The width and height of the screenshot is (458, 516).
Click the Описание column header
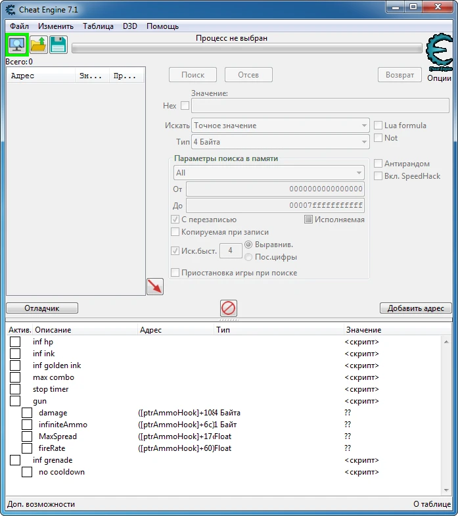(x=85, y=330)
